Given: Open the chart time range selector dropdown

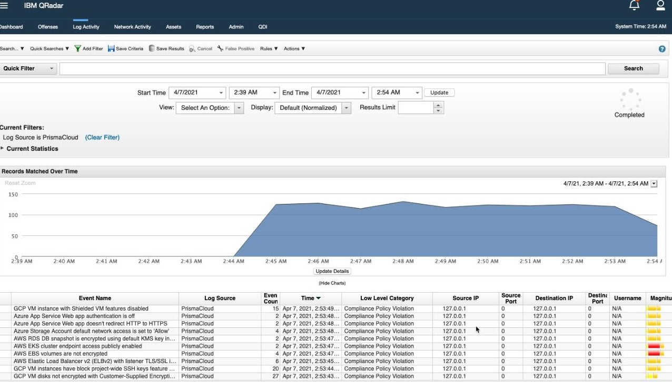Looking at the screenshot, I should tap(654, 183).
